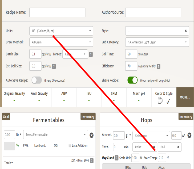Click the help icon beside Est. Boil Size

[x=54, y=66]
